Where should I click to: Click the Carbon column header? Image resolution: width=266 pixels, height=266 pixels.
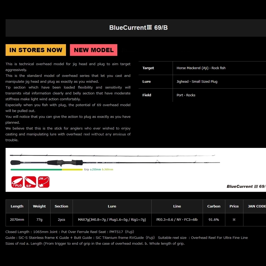click(x=214, y=206)
